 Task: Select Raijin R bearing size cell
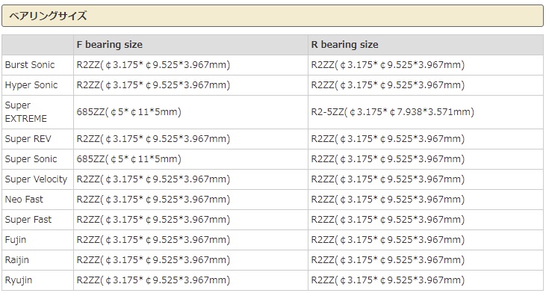(426, 260)
